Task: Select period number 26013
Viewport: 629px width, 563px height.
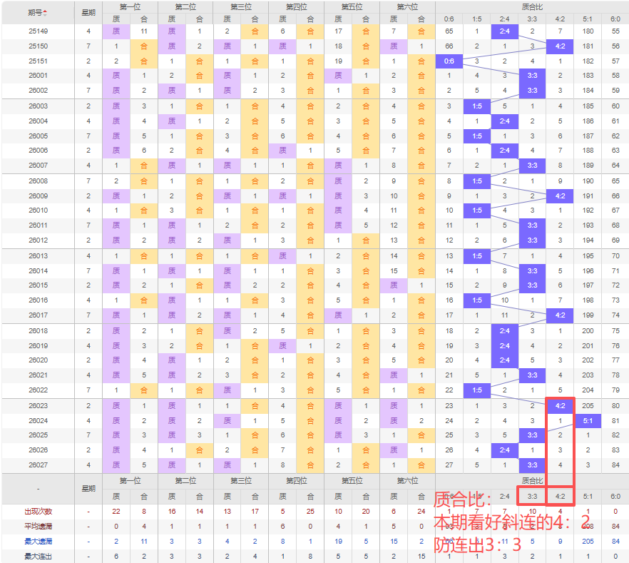Action: (38, 255)
